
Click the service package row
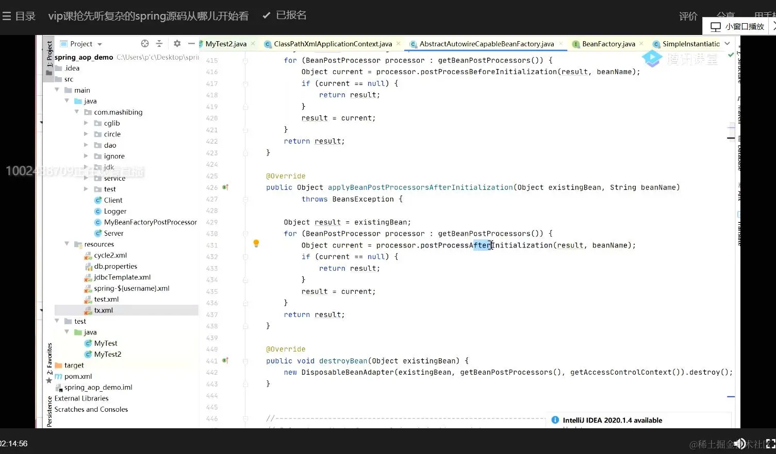click(114, 178)
